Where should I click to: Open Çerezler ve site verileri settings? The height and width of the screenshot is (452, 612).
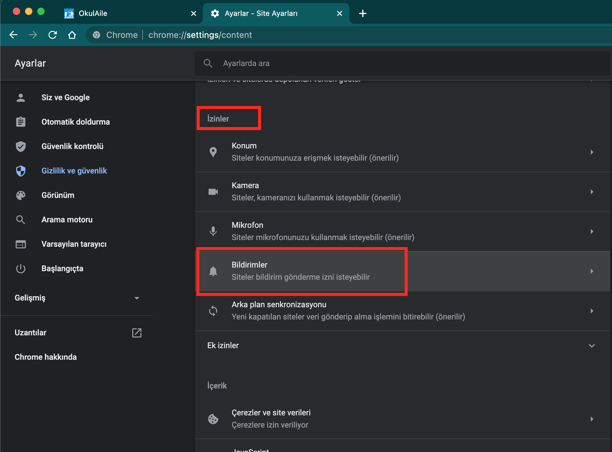pos(402,419)
